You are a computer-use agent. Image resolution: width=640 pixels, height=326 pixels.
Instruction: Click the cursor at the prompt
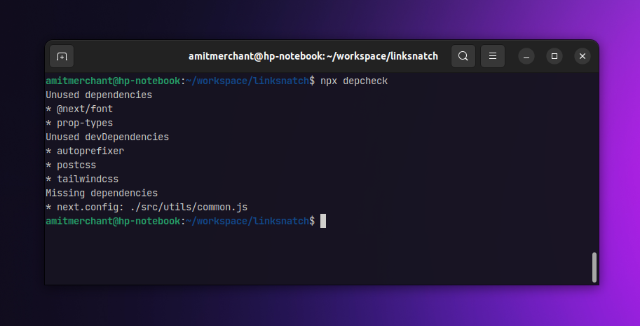[323, 221]
